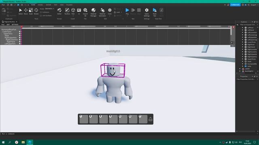Toggle the LeftUpperArm track checkbox
This screenshot has width=259, height=145.
tap(20, 43)
